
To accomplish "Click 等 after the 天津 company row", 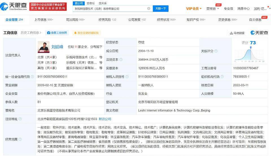I will 101,63.
